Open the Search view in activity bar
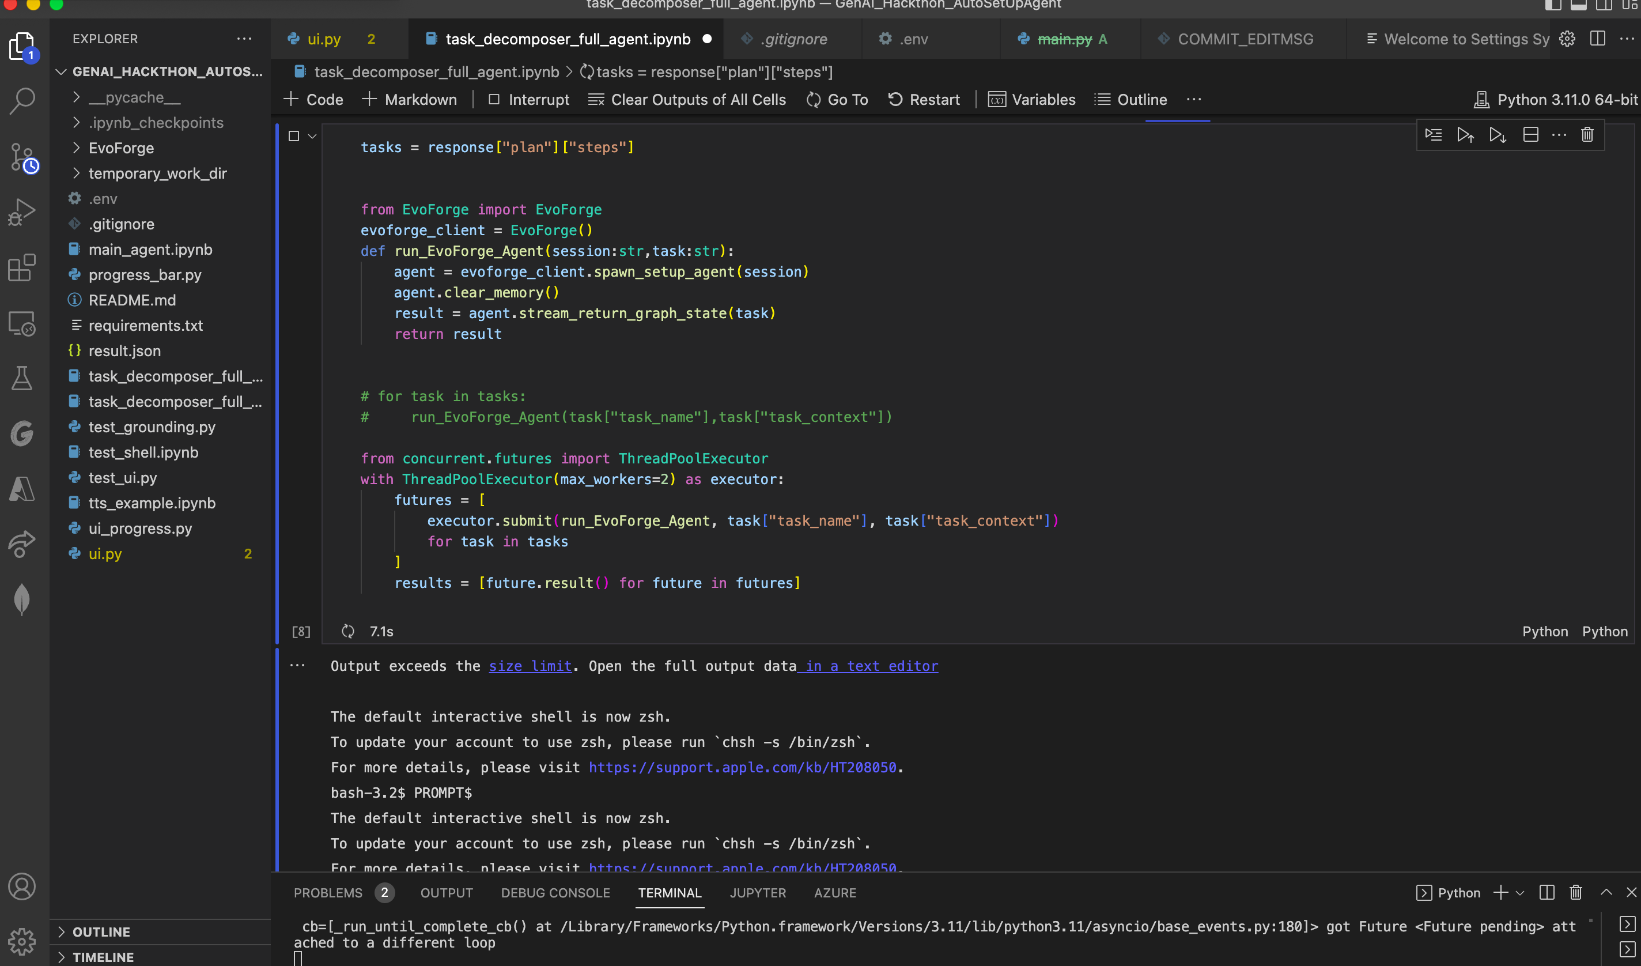The height and width of the screenshot is (966, 1641). [x=22, y=101]
